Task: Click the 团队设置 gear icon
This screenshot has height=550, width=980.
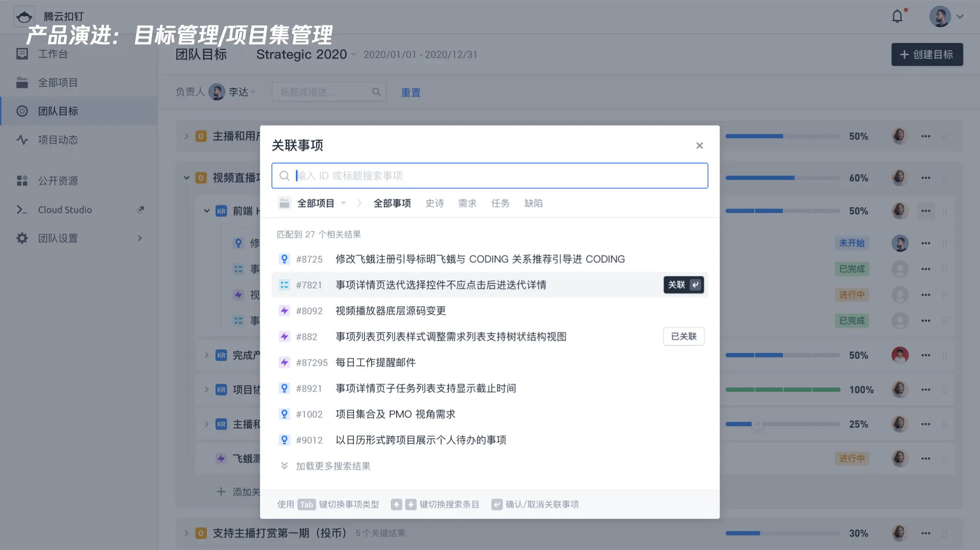Action: point(22,238)
